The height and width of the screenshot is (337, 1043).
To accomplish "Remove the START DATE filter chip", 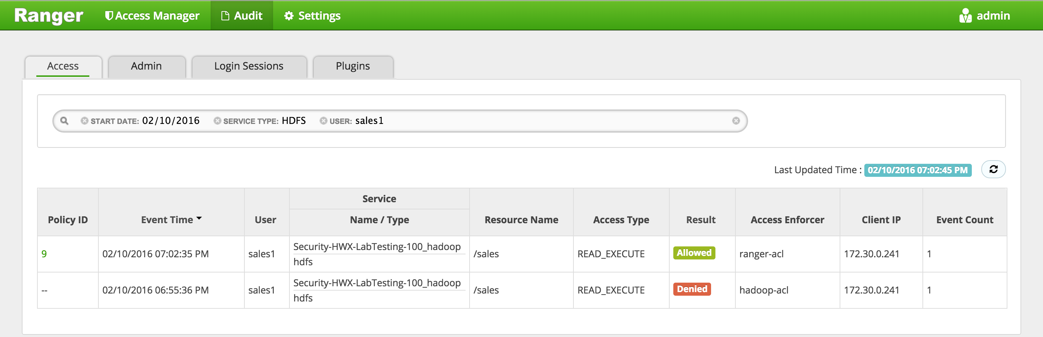I will (84, 121).
